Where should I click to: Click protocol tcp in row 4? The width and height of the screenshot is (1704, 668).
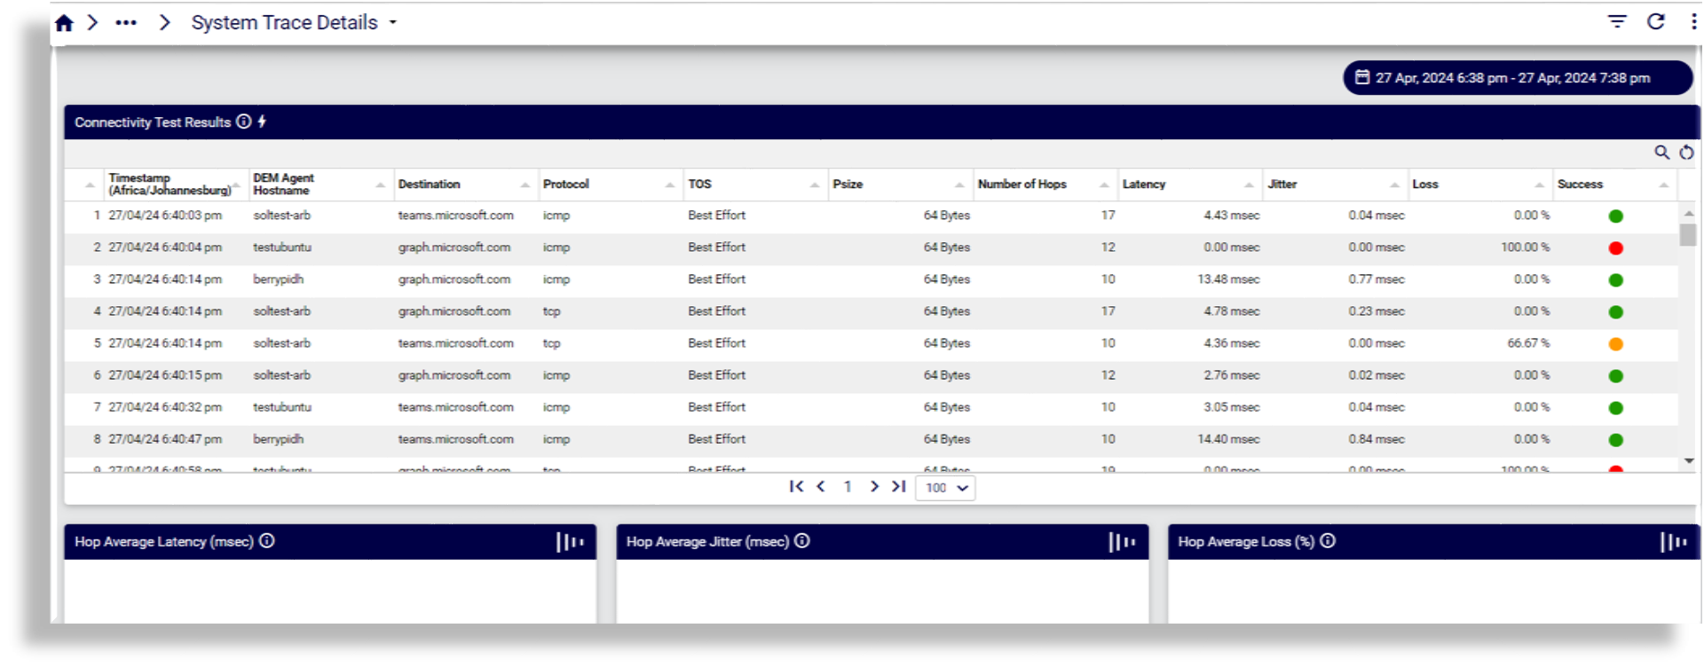551,311
